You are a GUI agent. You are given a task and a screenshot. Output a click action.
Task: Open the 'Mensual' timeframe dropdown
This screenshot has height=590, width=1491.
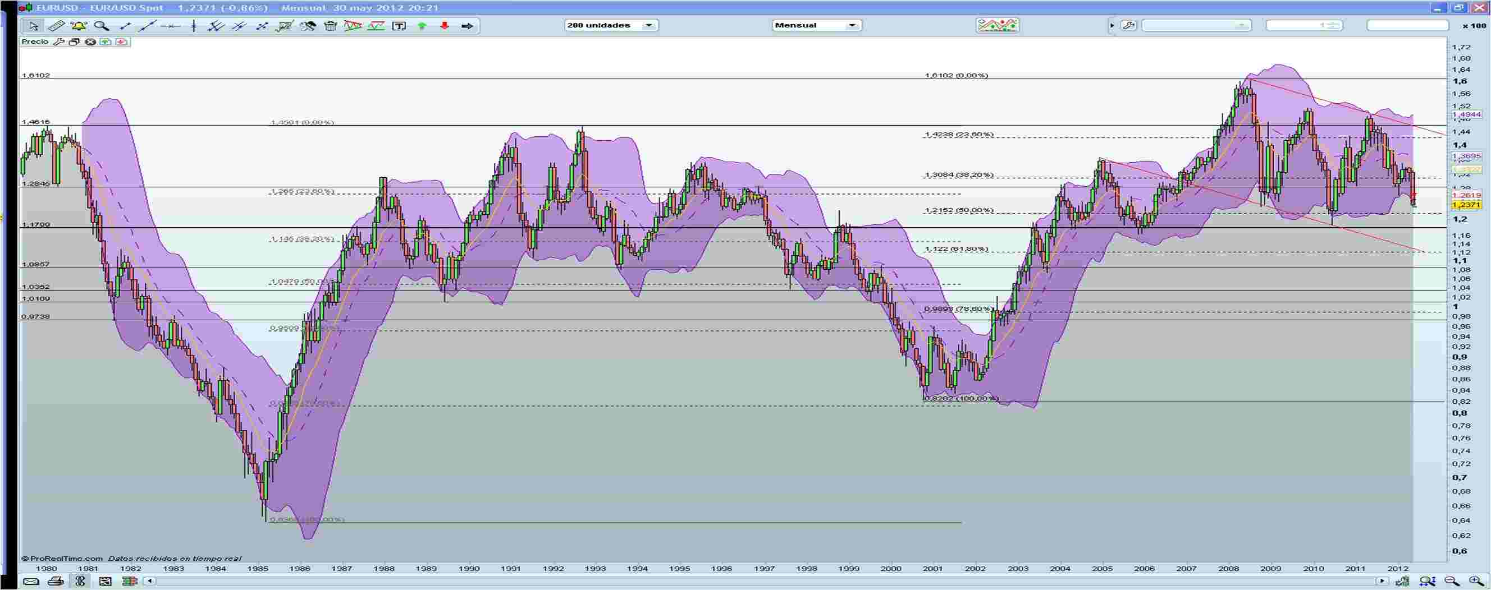coord(852,25)
